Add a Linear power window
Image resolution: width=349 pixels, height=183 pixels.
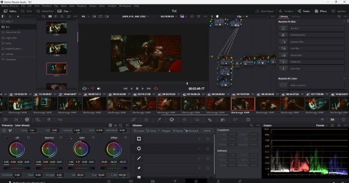point(139,131)
